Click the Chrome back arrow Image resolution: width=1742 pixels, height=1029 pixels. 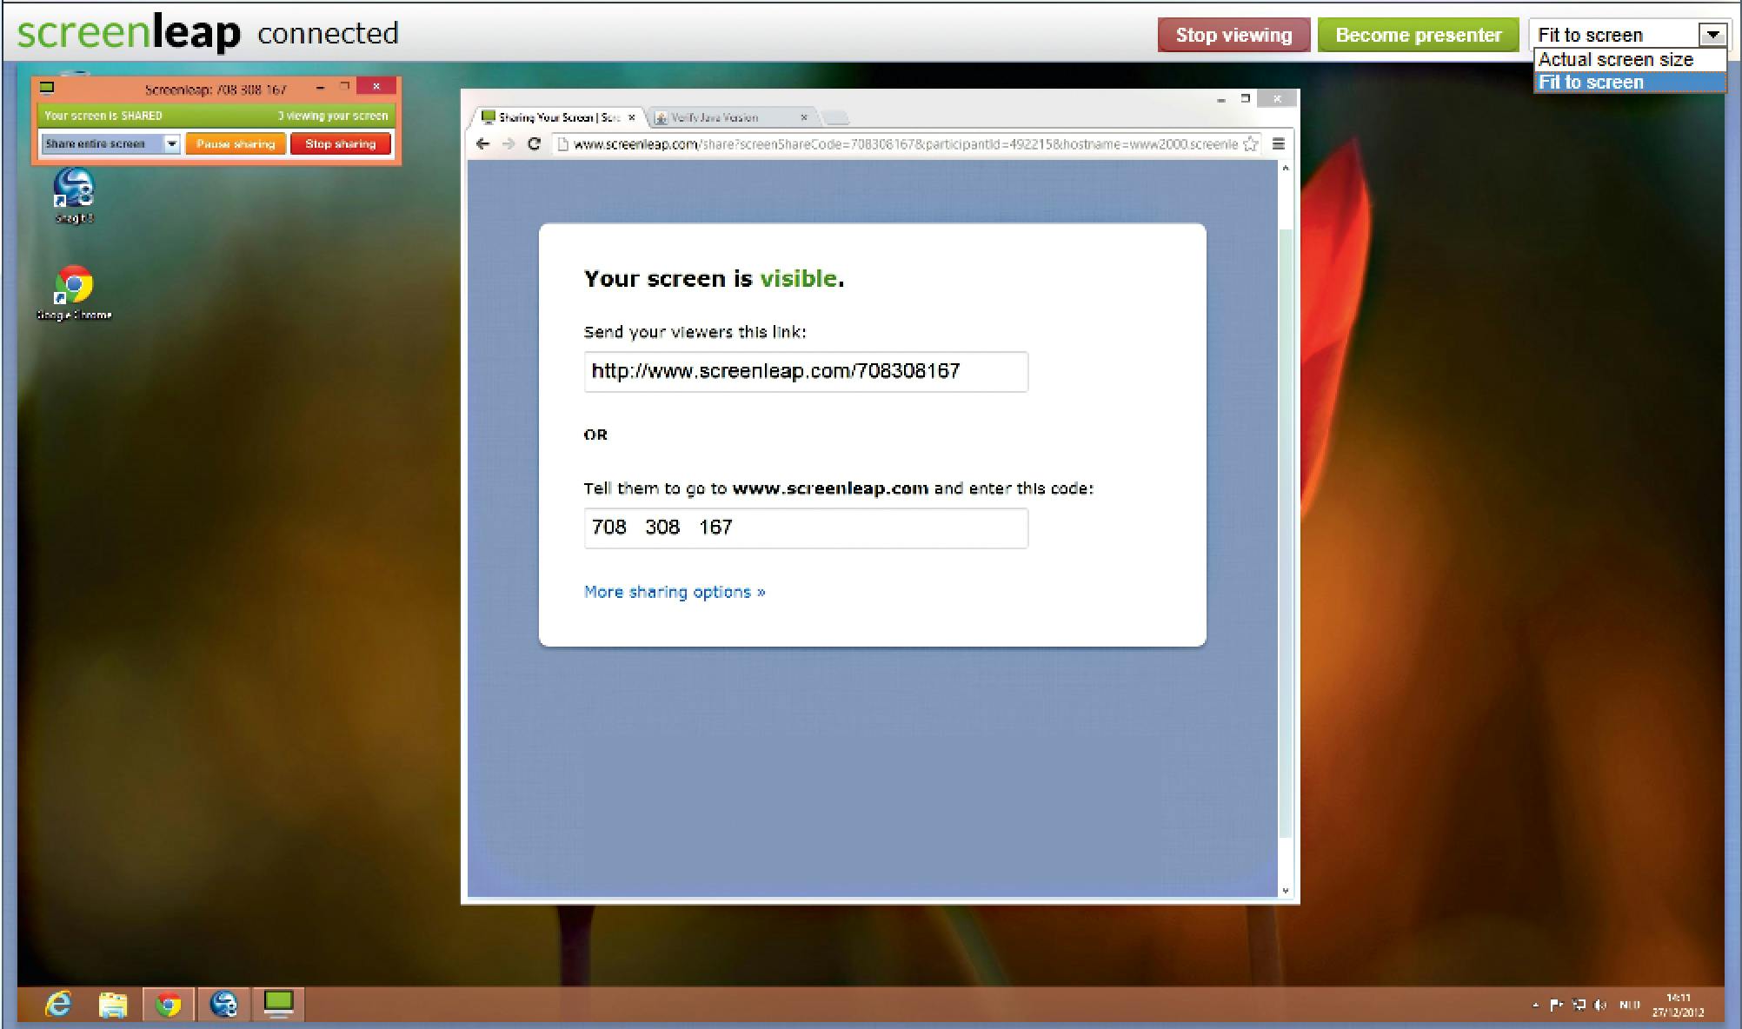[483, 144]
